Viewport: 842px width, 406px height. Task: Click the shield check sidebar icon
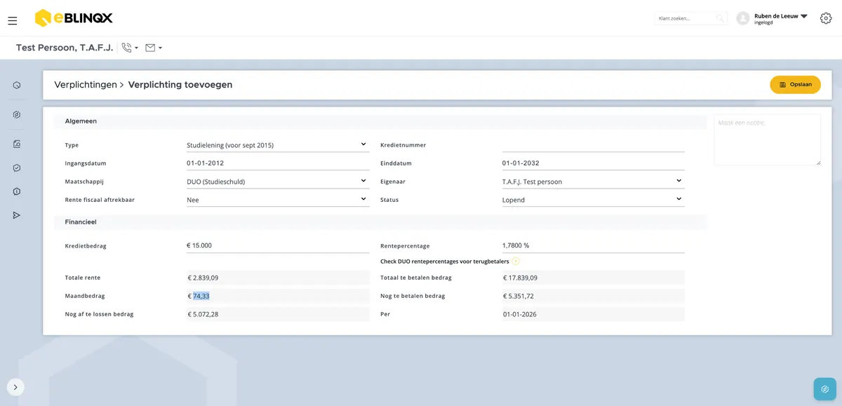(x=17, y=168)
